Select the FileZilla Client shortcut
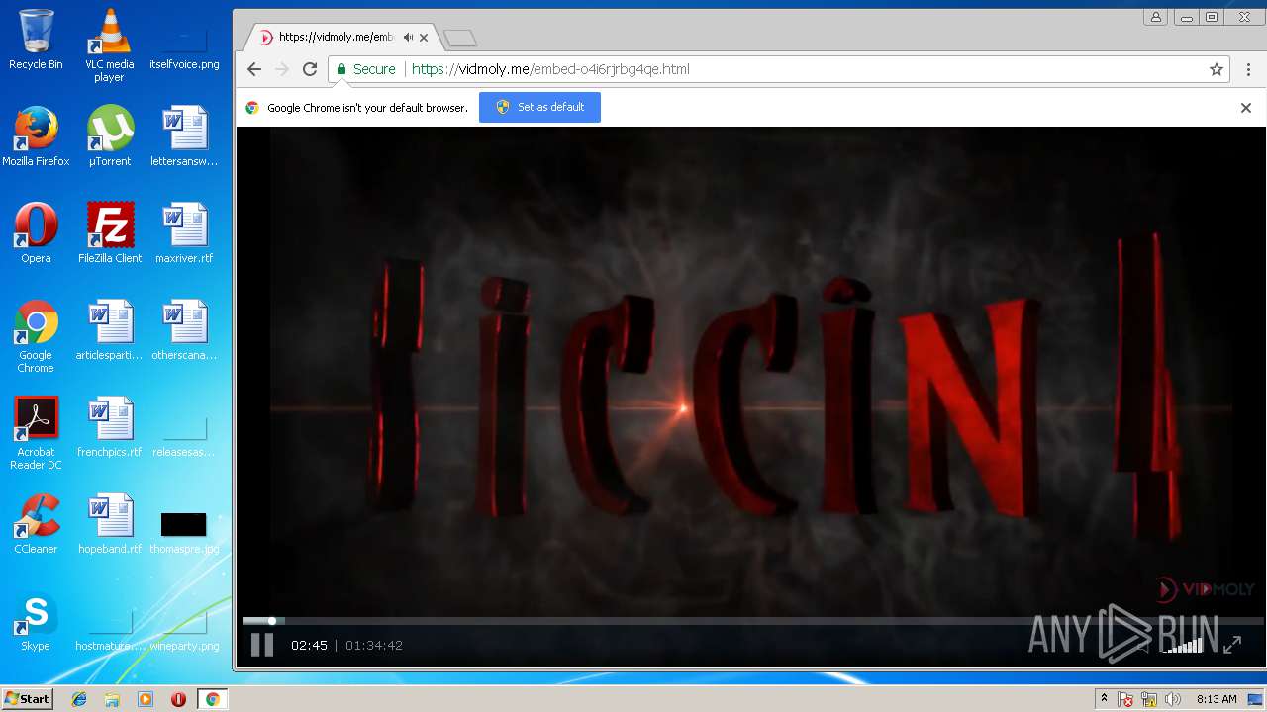The image size is (1267, 712). point(109,233)
